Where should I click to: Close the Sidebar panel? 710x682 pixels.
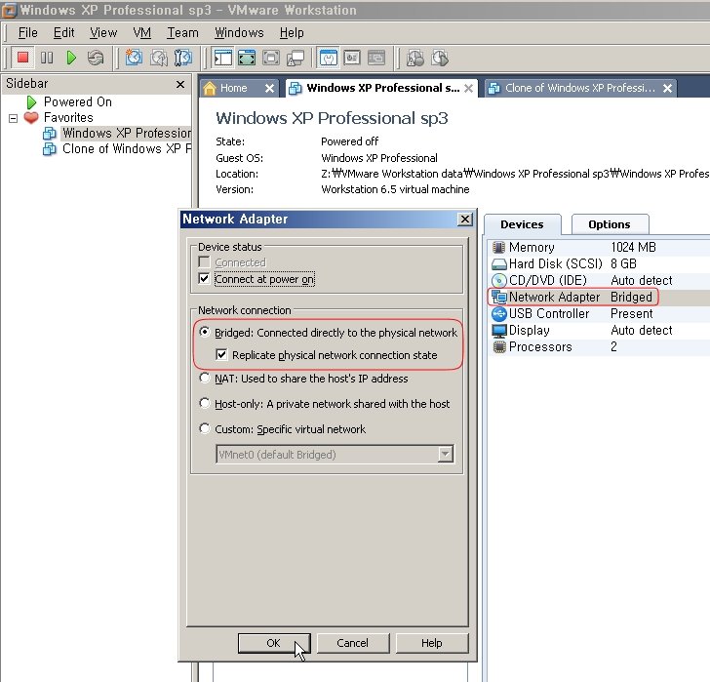(180, 84)
